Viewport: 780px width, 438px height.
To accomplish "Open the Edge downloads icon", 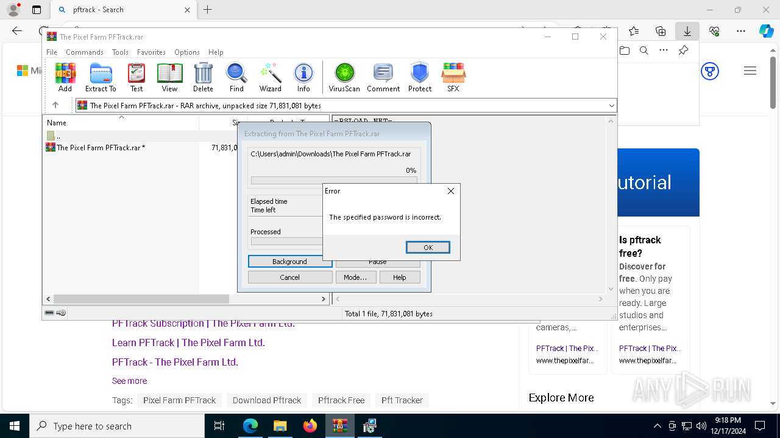I will coord(687,31).
